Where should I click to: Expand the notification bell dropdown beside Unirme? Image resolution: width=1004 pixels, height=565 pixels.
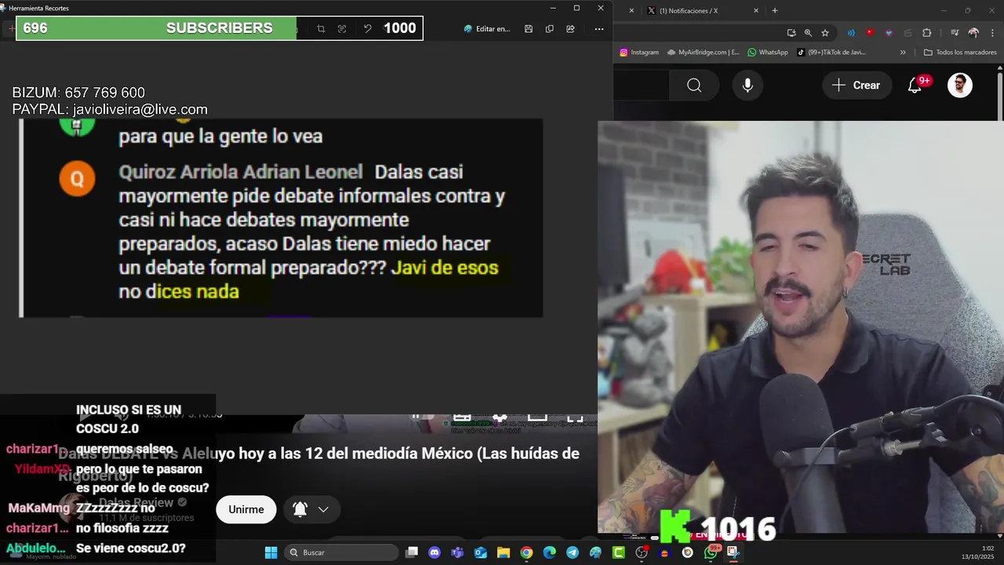pyautogui.click(x=311, y=509)
